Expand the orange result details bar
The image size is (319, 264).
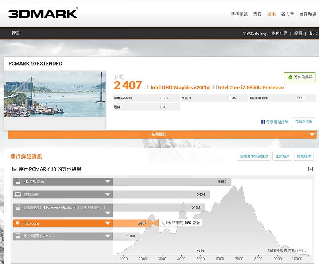click(312, 134)
